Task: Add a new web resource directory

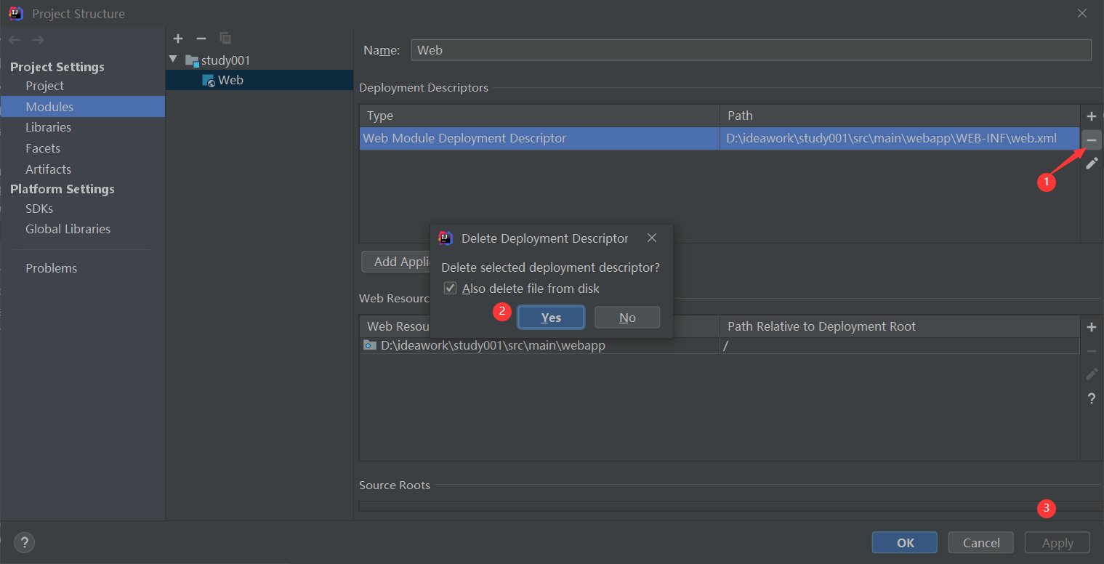Action: click(1091, 327)
